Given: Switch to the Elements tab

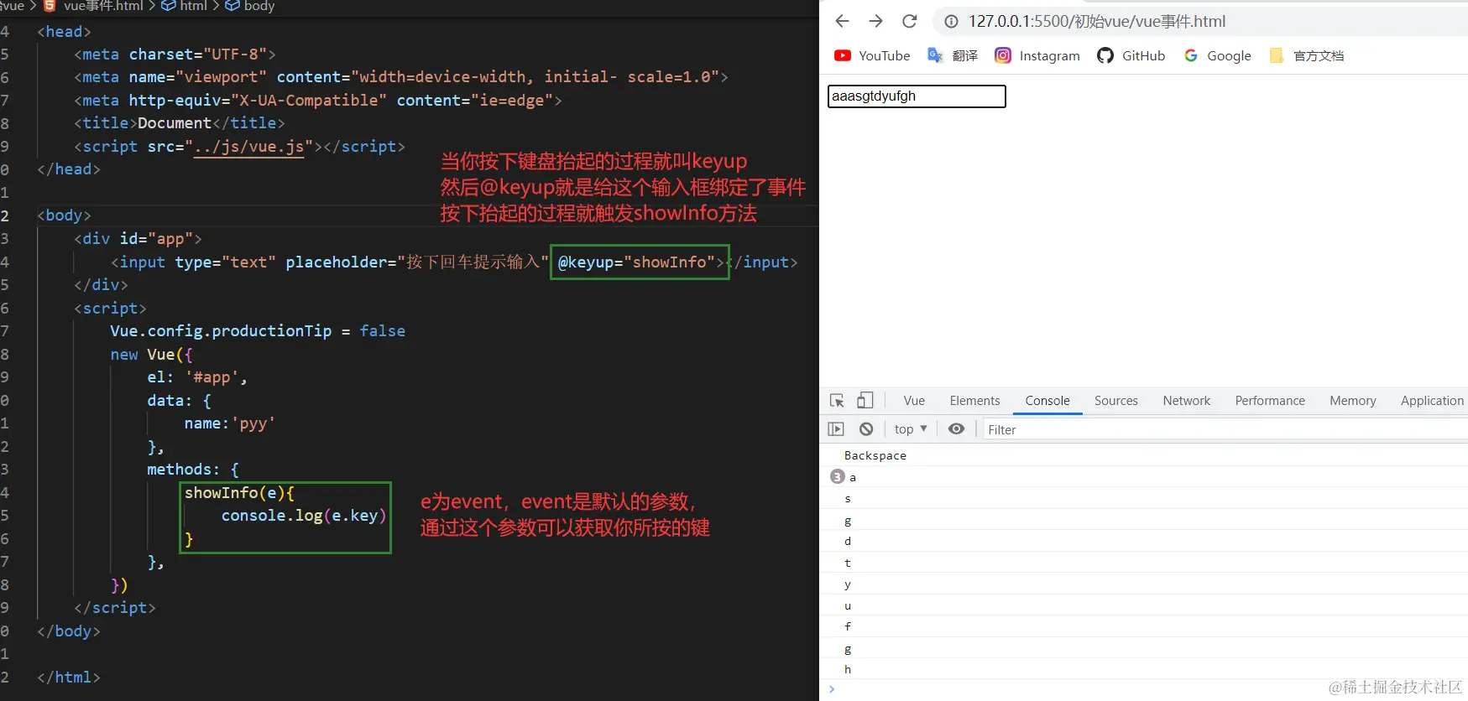Looking at the screenshot, I should [974, 401].
